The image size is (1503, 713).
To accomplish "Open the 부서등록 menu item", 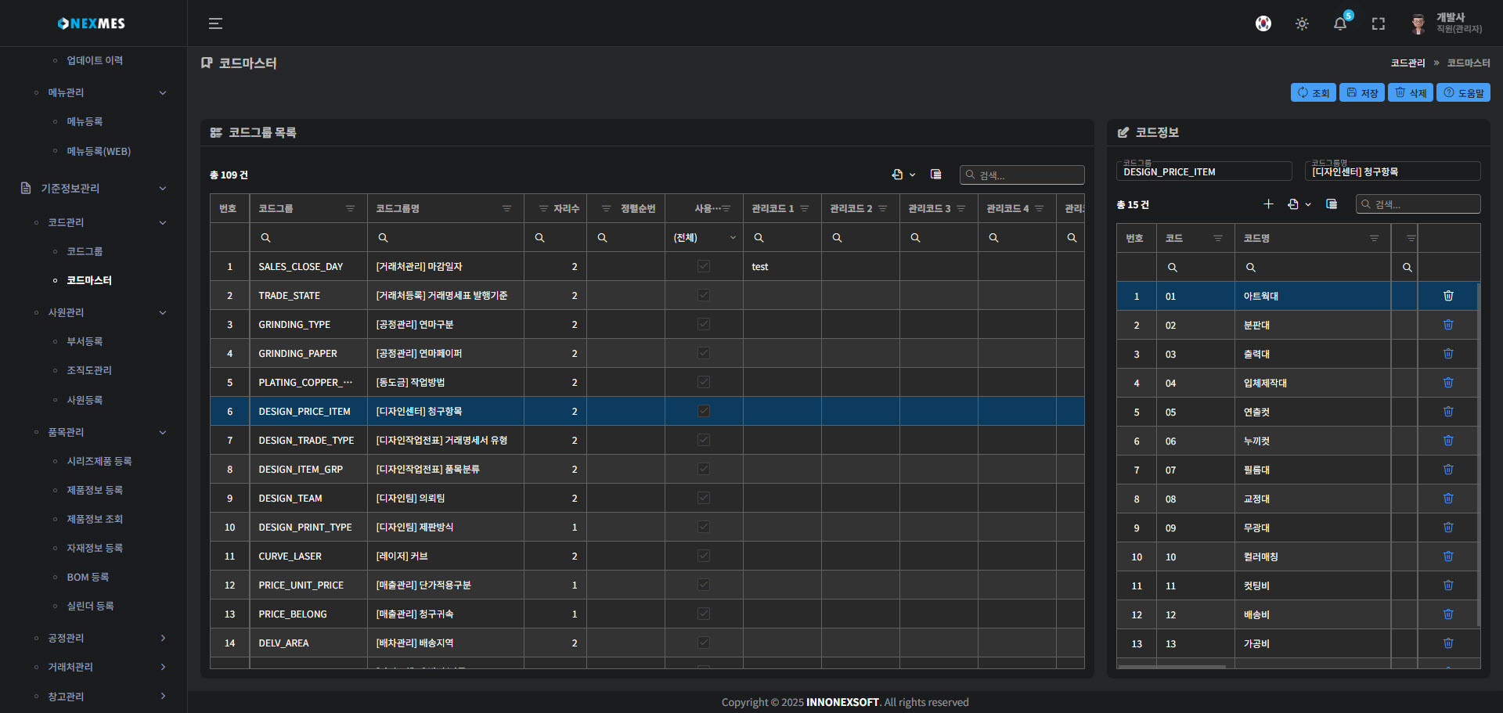I will click(85, 341).
